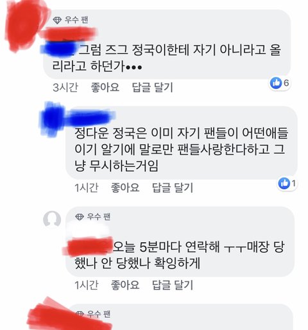Click the 1시간 timestamp under the 정다운 comment
This screenshot has width=308, height=330.
pos(87,188)
